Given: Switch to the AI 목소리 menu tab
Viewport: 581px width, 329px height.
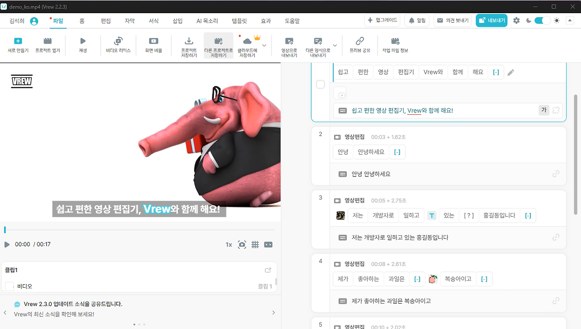Looking at the screenshot, I should pyautogui.click(x=207, y=20).
